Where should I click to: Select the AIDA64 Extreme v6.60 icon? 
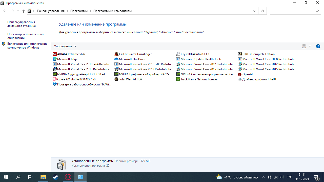pos(54,54)
